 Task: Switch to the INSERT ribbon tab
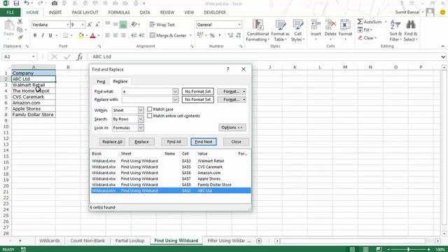(x=55, y=13)
